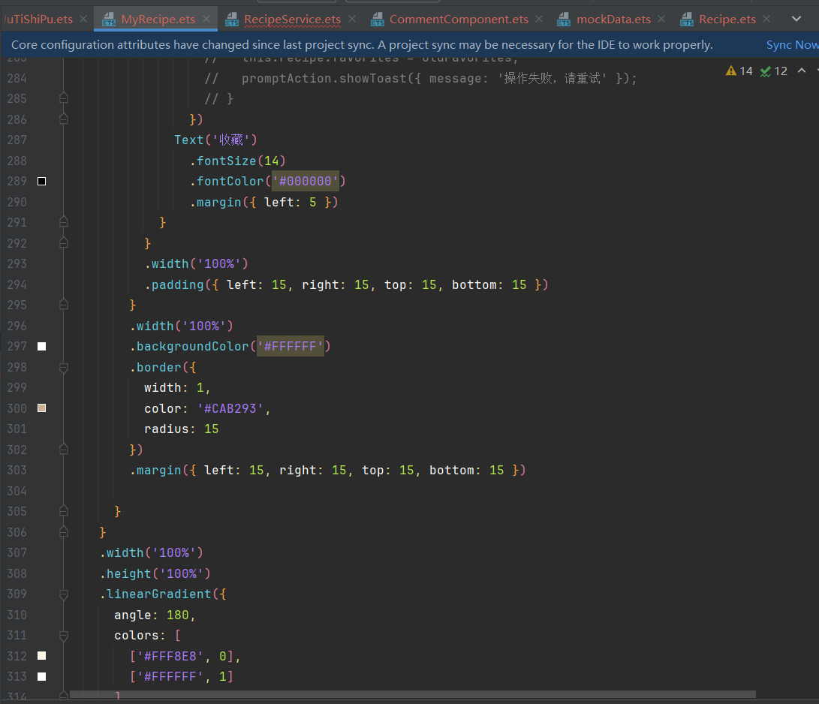Click the CommentComponent.ets file type icon
The width and height of the screenshot is (819, 704).
pyautogui.click(x=378, y=20)
